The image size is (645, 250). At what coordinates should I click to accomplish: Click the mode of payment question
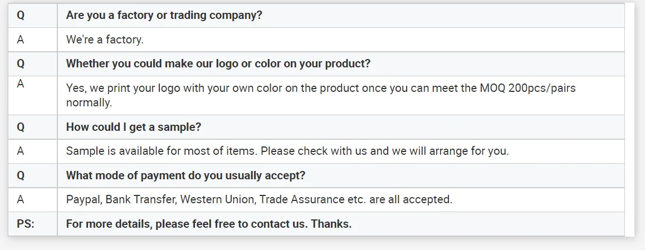(x=185, y=175)
